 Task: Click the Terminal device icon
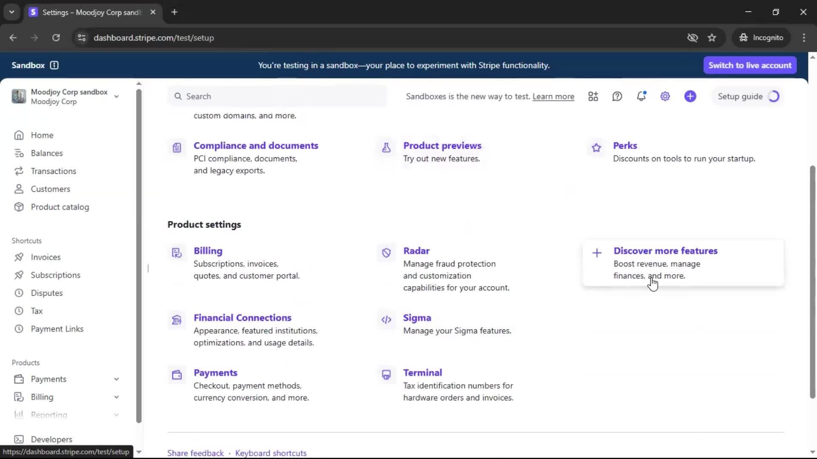[x=386, y=374]
